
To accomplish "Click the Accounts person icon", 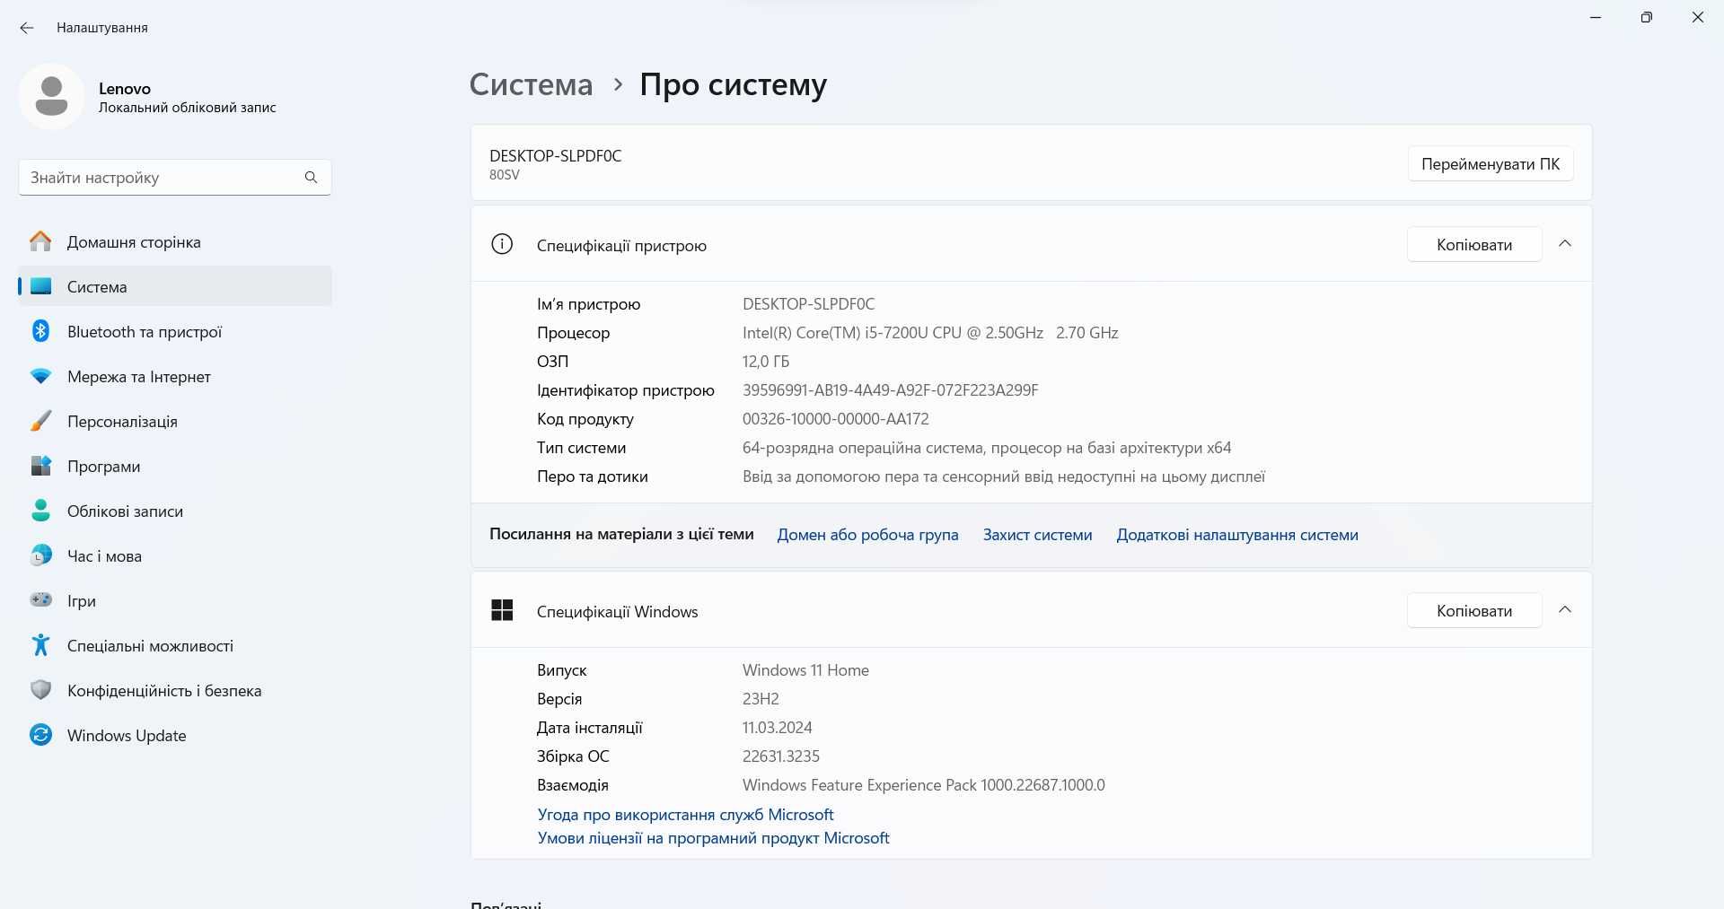I will [40, 511].
